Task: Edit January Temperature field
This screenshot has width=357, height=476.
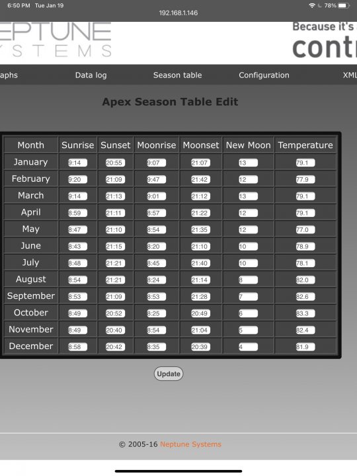Action: pos(305,163)
